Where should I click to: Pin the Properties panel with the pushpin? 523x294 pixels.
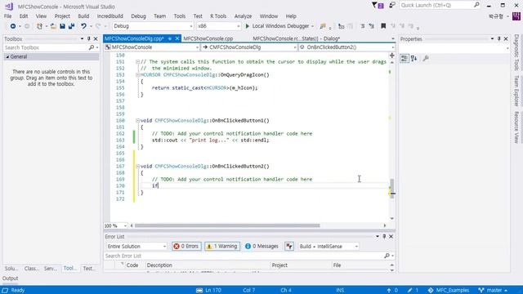[x=499, y=39]
